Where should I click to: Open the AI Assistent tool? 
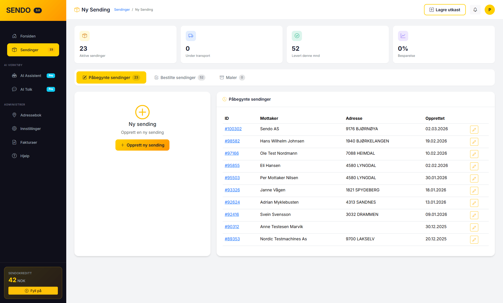[31, 75]
